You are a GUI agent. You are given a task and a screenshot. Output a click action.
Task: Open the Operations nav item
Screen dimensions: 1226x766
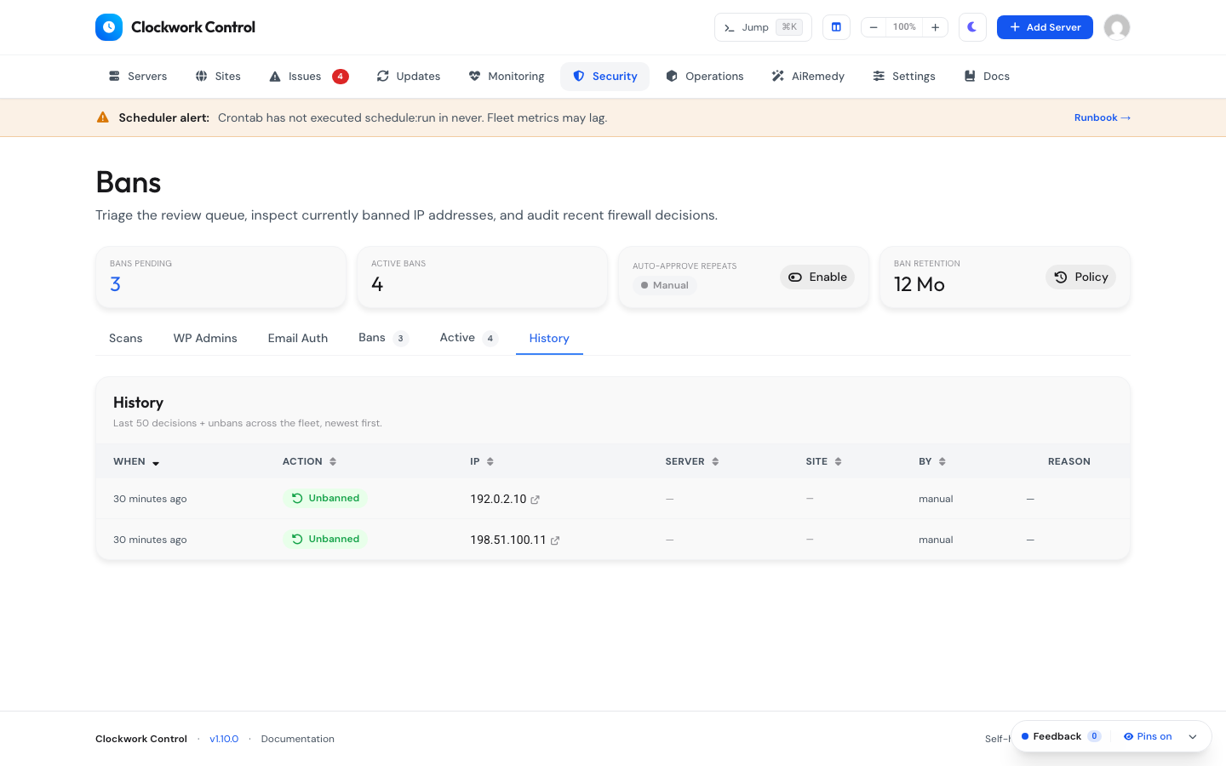tap(705, 77)
